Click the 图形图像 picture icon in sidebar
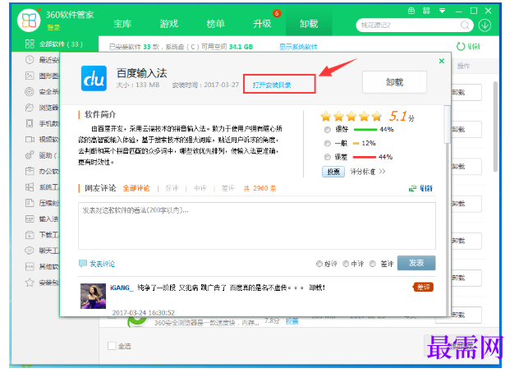 point(30,76)
